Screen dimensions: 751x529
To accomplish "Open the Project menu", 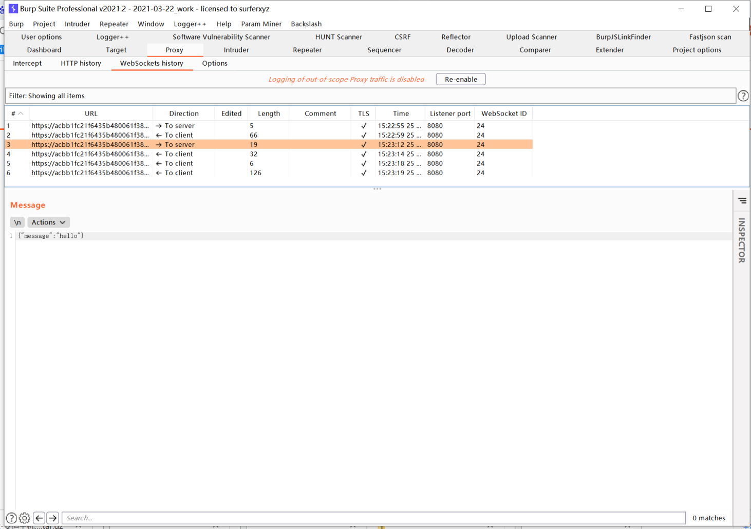I will tap(44, 24).
